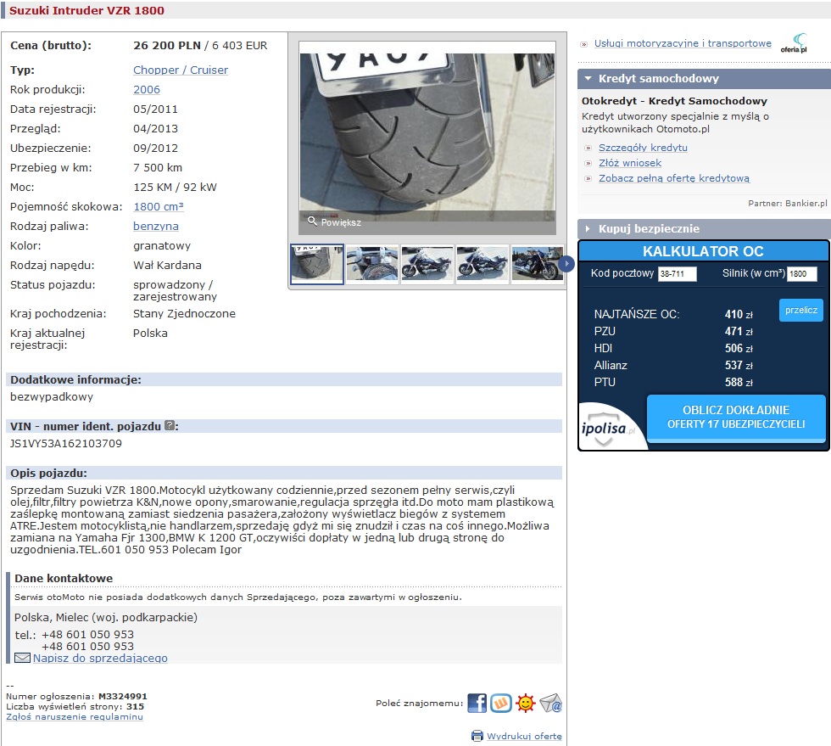Click the magnifier Powiększ icon on photo

coord(313,221)
